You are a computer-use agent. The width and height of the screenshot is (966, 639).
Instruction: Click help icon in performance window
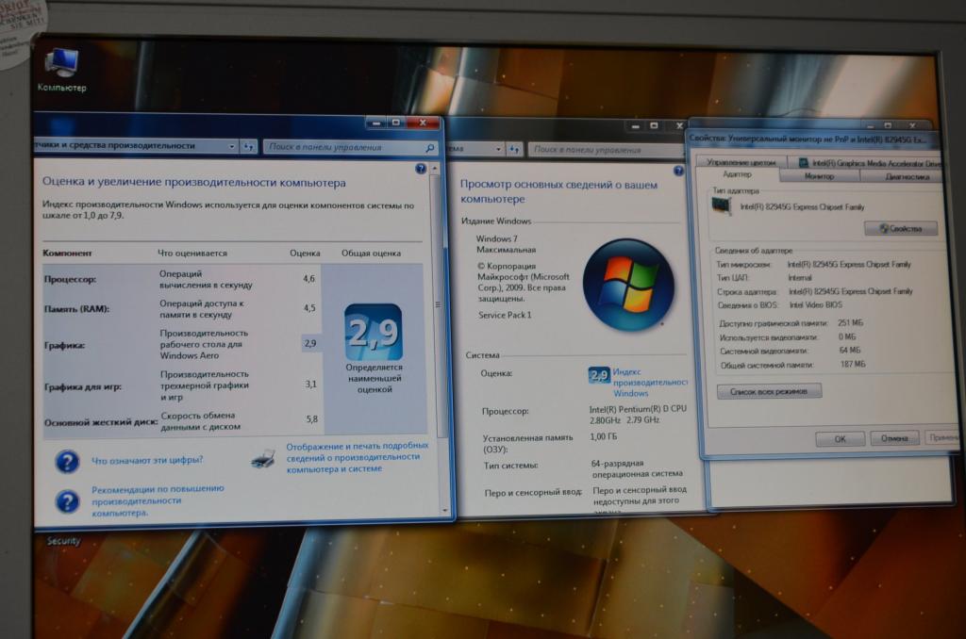(421, 168)
